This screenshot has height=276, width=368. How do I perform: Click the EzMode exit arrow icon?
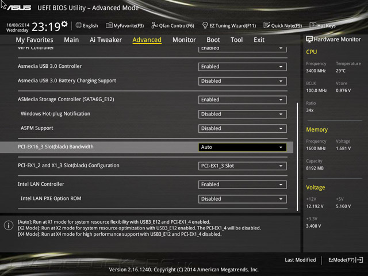(x=359, y=260)
